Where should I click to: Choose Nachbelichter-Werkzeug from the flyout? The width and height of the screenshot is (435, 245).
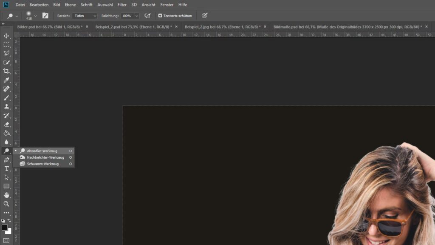(45, 157)
